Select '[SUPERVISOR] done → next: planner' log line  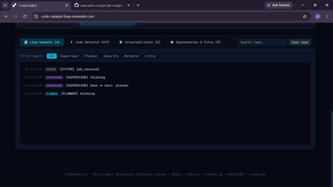(x=97, y=85)
